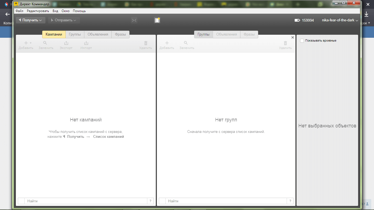Viewport: 374px width, 210px height.
Task: Expand the Получить dropdown in the toolbar
Action: click(31, 20)
